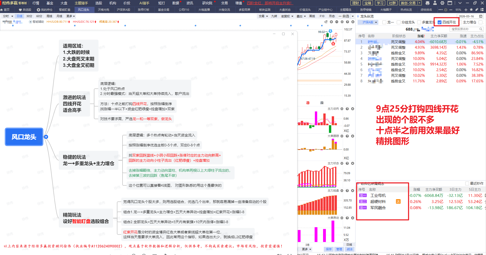Open the 研究院 menu

[207, 3]
